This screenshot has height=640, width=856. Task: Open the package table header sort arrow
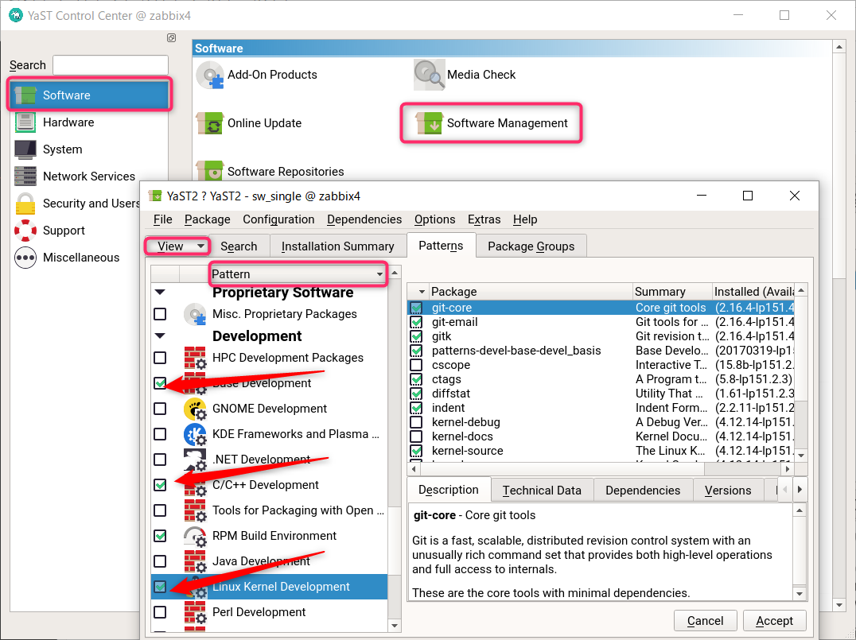[x=422, y=292]
